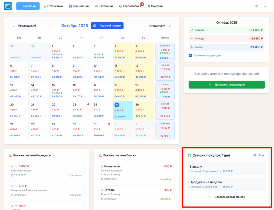Open the Категории section
The width and height of the screenshot is (274, 210).
click(104, 6)
